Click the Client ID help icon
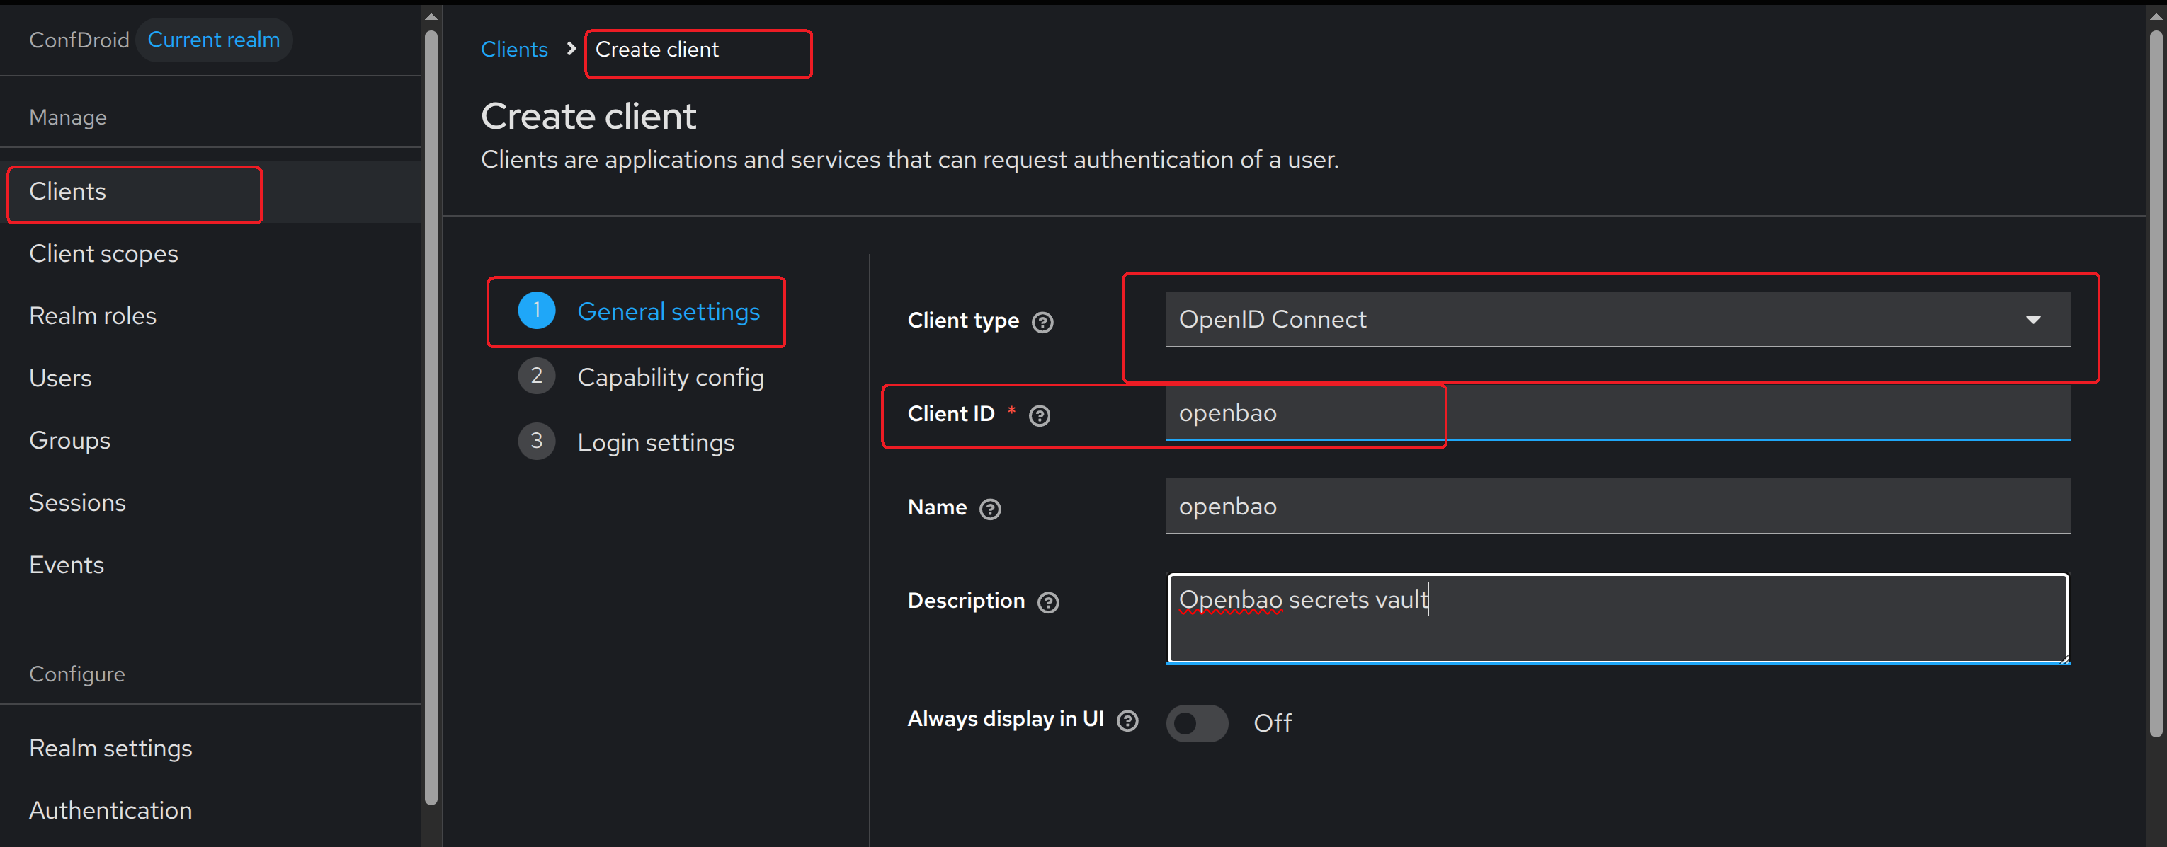Viewport: 2167px width, 847px height. [x=1039, y=416]
